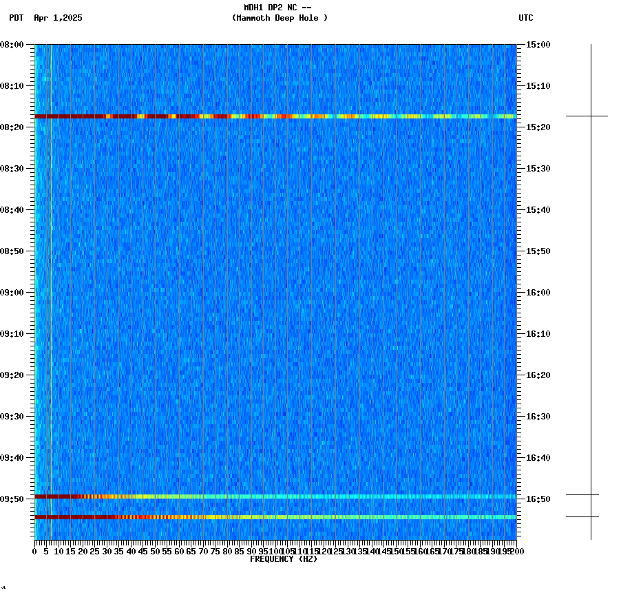The height and width of the screenshot is (595, 621).
Task: Click the seismogram tick mark beside the 08:17 event
Action: coord(578,116)
